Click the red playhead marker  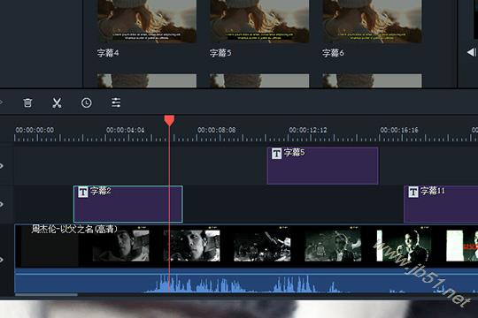pyautogui.click(x=169, y=120)
